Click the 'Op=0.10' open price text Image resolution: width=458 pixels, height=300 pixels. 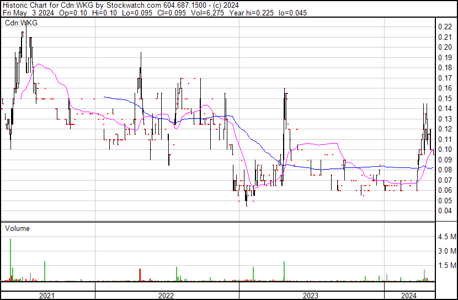click(x=73, y=13)
